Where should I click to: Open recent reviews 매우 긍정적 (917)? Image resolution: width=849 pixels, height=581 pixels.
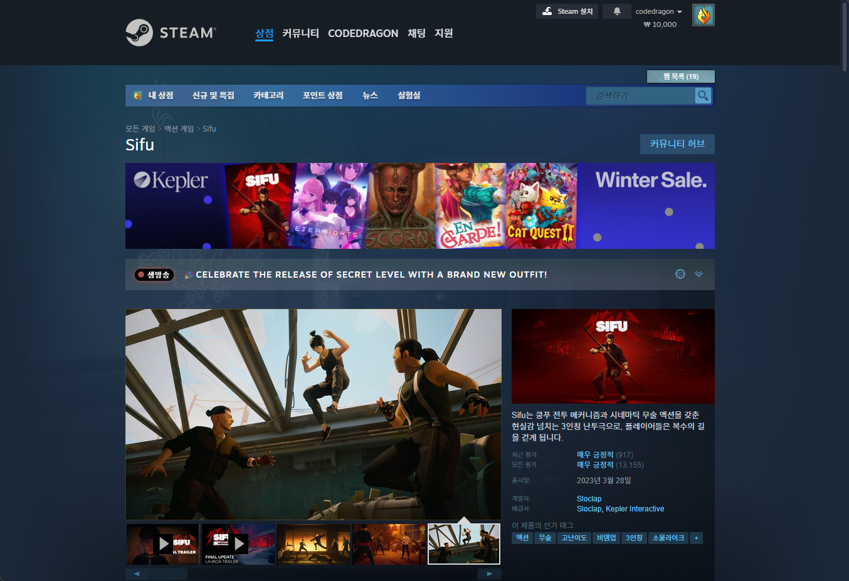tap(605, 455)
